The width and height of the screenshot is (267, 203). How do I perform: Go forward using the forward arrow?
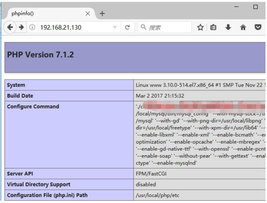point(21,27)
